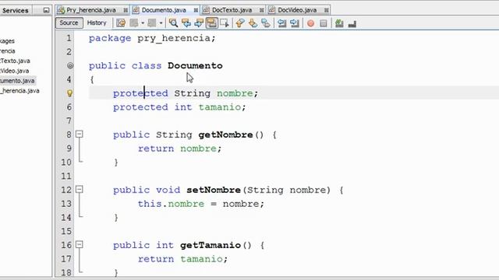Click the Uncomment code icon
The height and width of the screenshot is (280, 499).
352,23
